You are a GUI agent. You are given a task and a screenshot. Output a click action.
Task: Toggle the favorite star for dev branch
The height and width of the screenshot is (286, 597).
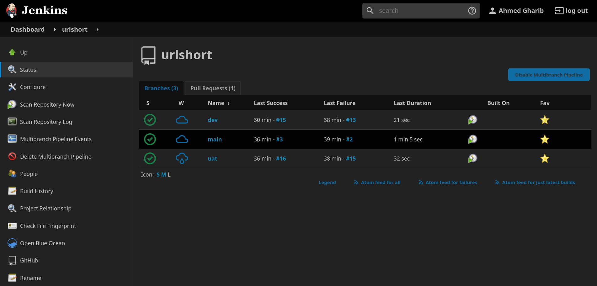point(545,120)
